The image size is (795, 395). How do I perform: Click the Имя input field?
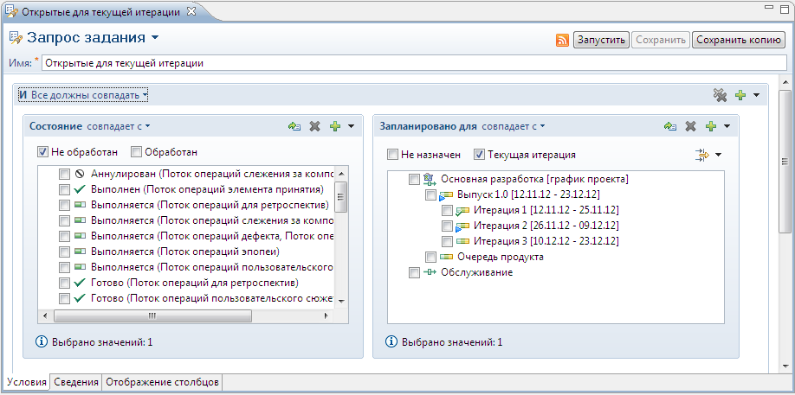[413, 64]
